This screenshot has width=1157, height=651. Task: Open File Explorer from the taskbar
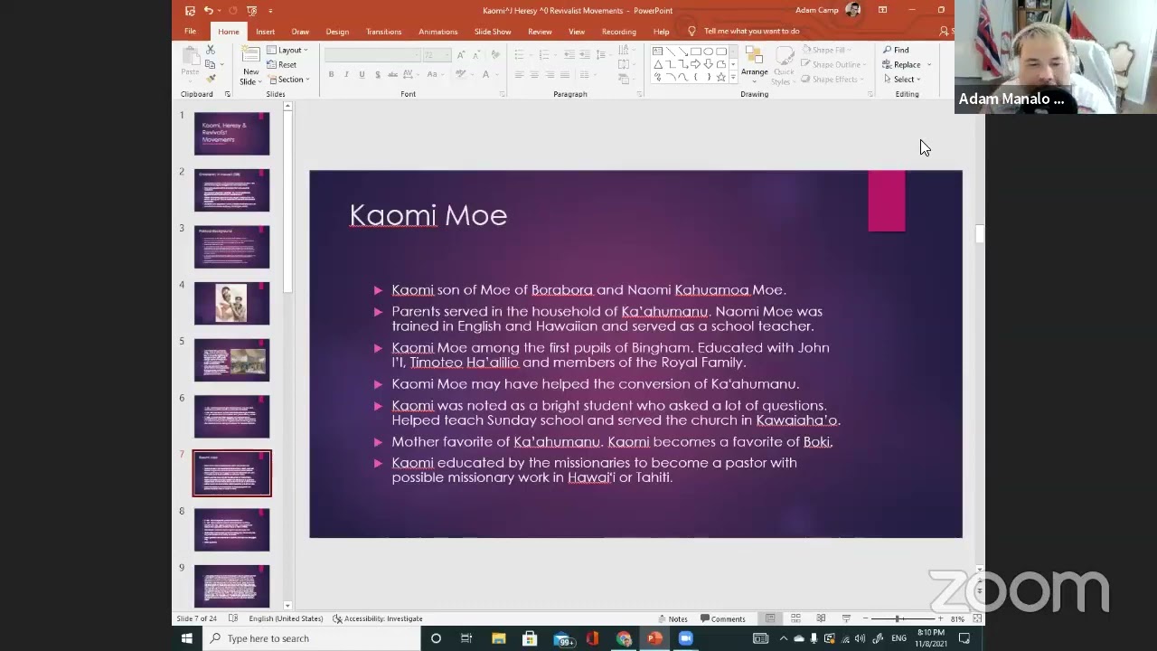point(498,638)
